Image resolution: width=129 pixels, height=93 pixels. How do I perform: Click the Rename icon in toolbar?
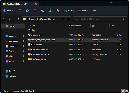43,11
